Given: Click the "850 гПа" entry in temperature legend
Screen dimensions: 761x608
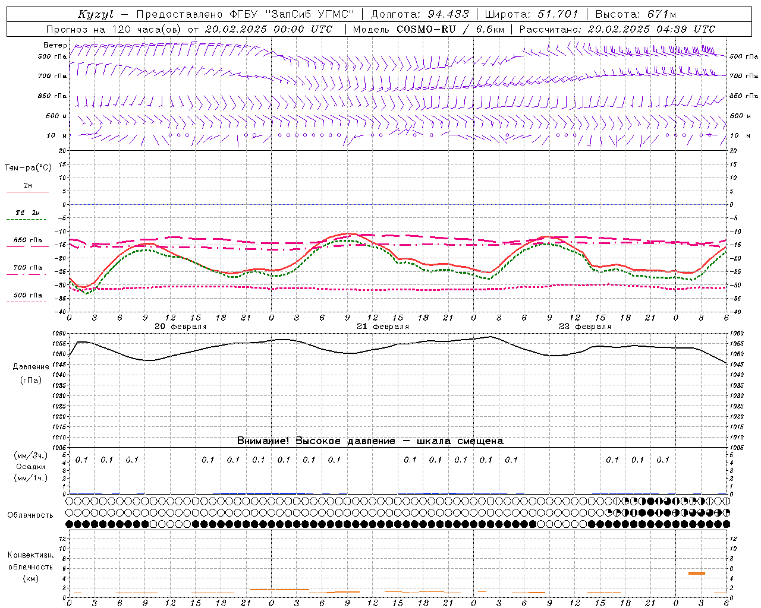Looking at the screenshot, I should tap(28, 240).
